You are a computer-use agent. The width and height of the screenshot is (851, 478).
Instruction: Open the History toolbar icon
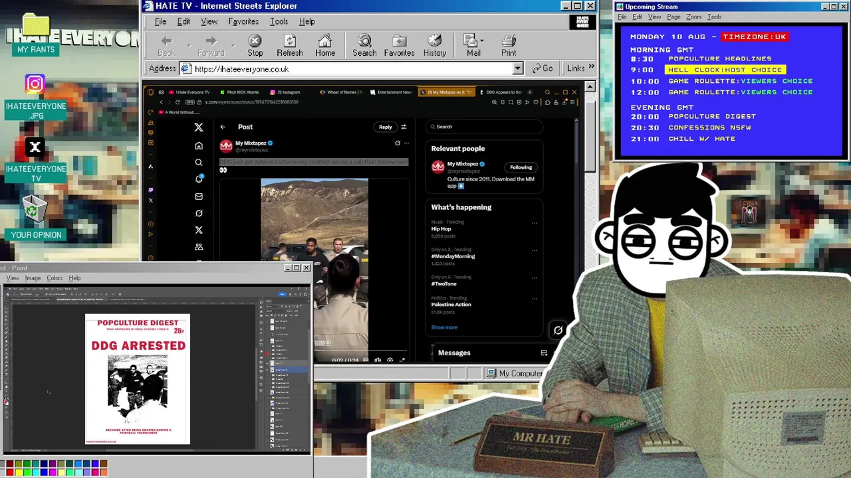tap(434, 41)
